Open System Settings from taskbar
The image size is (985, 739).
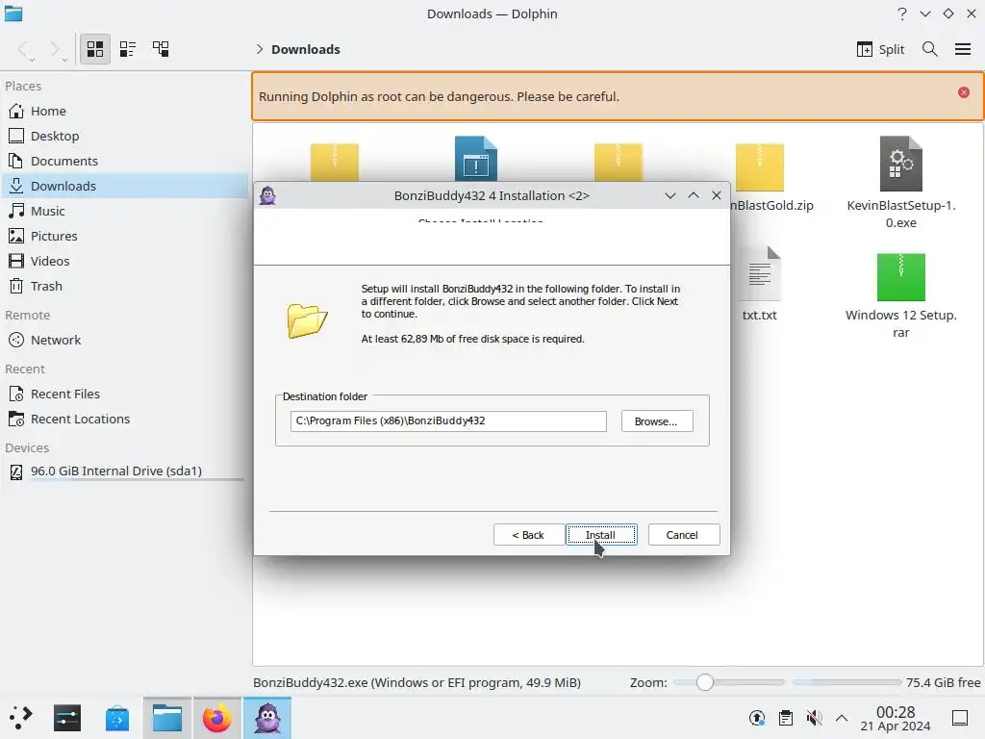point(67,718)
